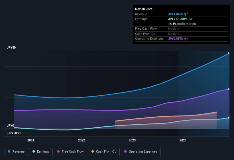
Task: Click the 2021 x-axis label
Action: tap(30, 140)
